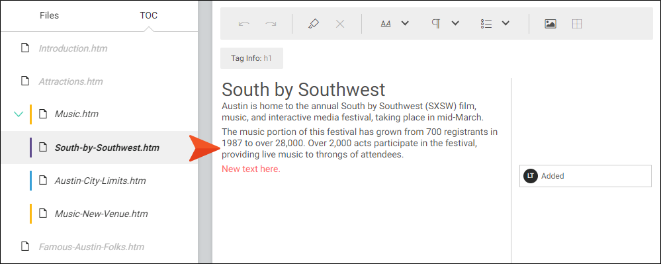Open Introduction.htm in the TOC
The width and height of the screenshot is (661, 264).
pos(73,48)
